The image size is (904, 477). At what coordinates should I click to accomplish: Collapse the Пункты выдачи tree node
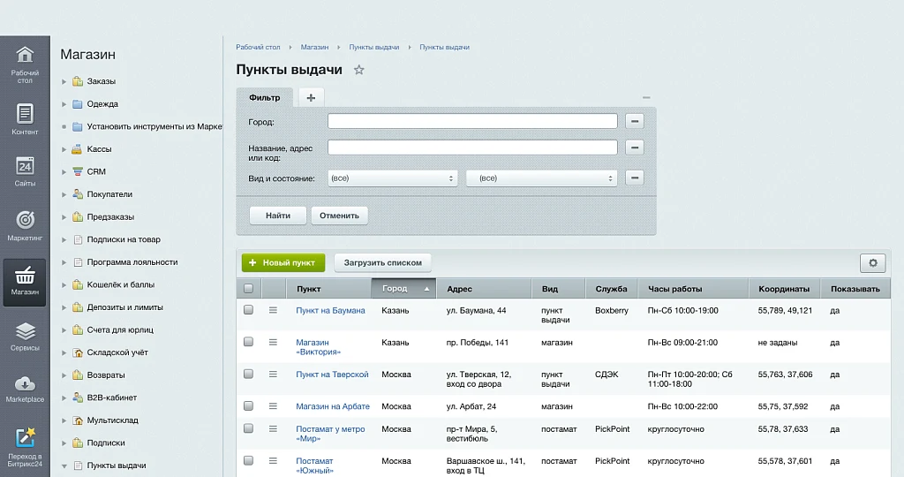click(x=64, y=466)
